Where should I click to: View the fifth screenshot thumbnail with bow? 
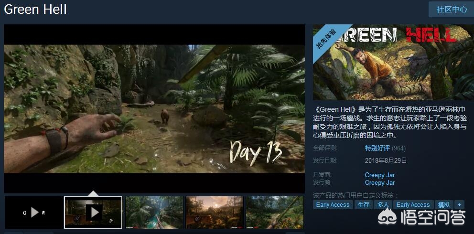274,212
